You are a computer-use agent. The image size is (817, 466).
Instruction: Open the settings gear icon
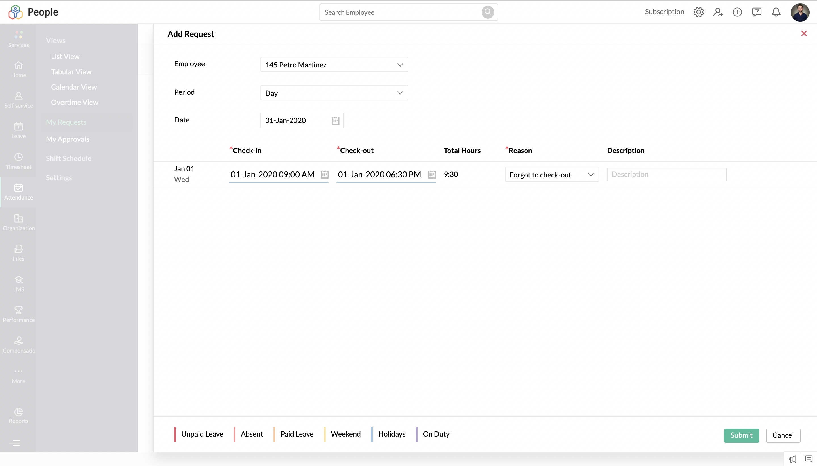pos(698,12)
